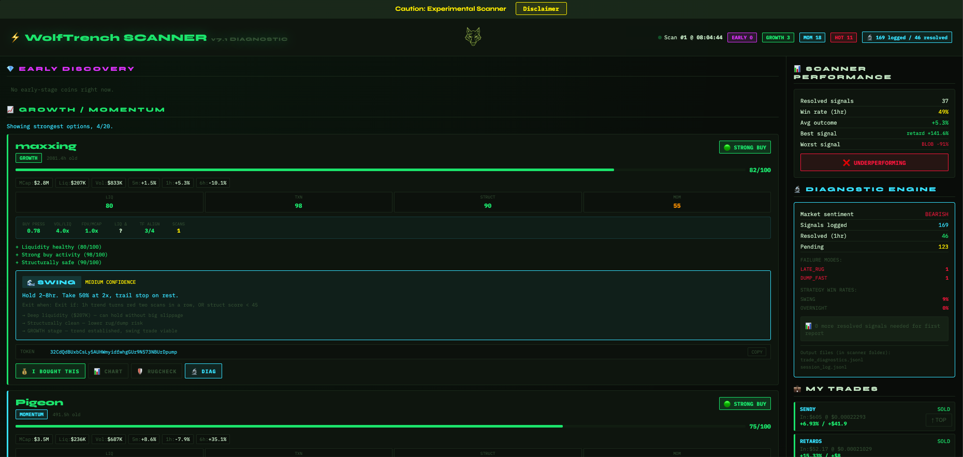This screenshot has height=457, width=963.
Task: Click the 169 logged / 46 resolved badge
Action: tap(907, 38)
